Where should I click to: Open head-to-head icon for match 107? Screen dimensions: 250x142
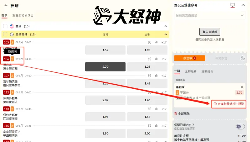click(x=150, y=76)
